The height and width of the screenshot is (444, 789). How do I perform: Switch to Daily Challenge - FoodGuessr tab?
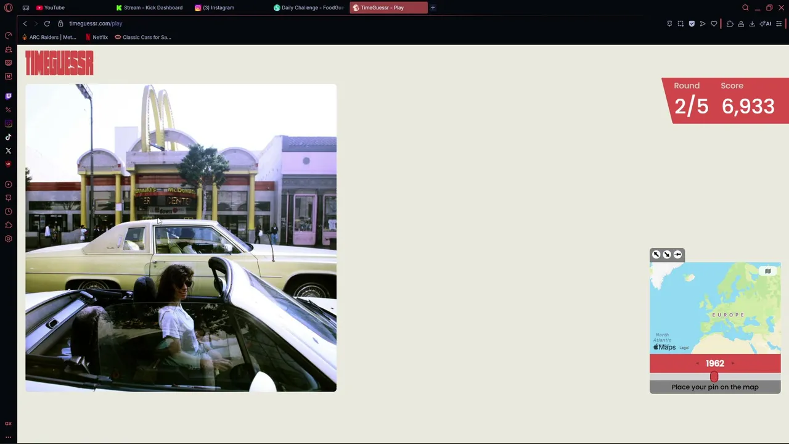pos(309,7)
